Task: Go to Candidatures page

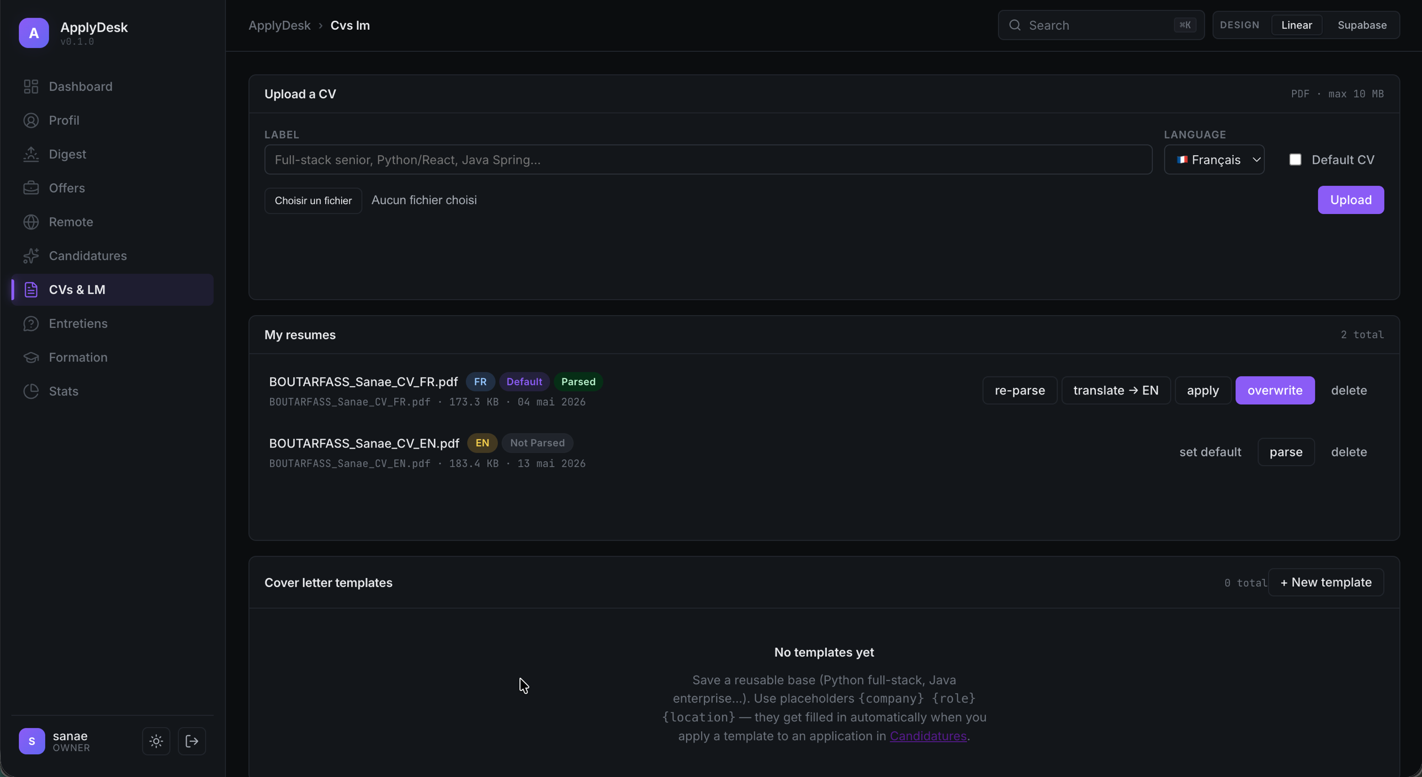Action: click(113, 256)
